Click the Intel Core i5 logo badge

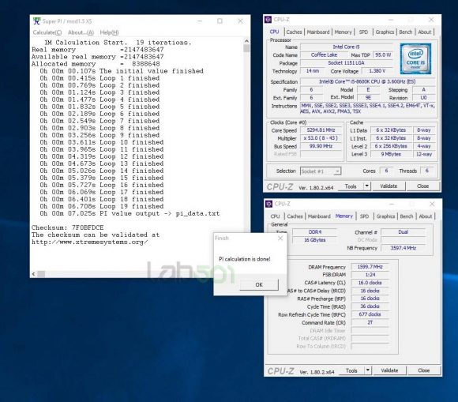(x=415, y=58)
